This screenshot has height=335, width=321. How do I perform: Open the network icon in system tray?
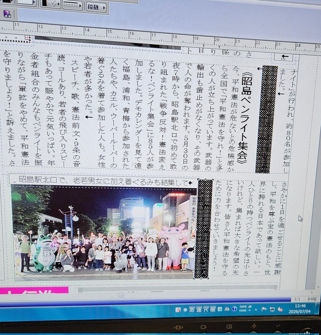pos(273,309)
